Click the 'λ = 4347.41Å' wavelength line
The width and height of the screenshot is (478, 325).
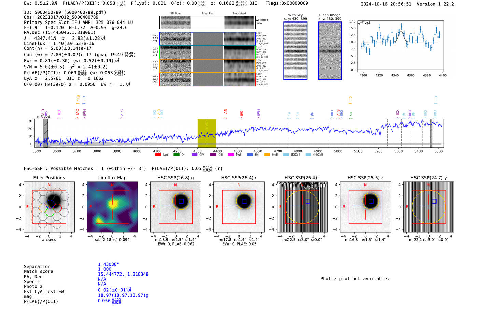point(40,38)
